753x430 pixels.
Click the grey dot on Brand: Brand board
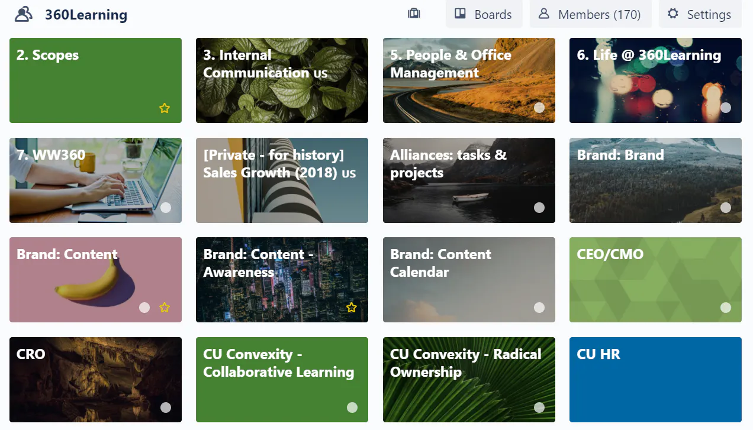pos(726,208)
